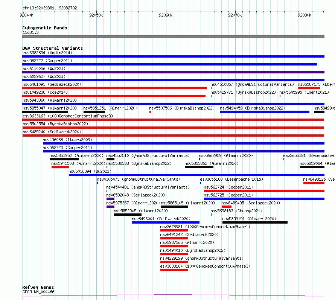The height and width of the screenshot is (300, 335).
Task: Open nsv5507506 (ByrskaBishop2022) variant
Action: coord(150,112)
